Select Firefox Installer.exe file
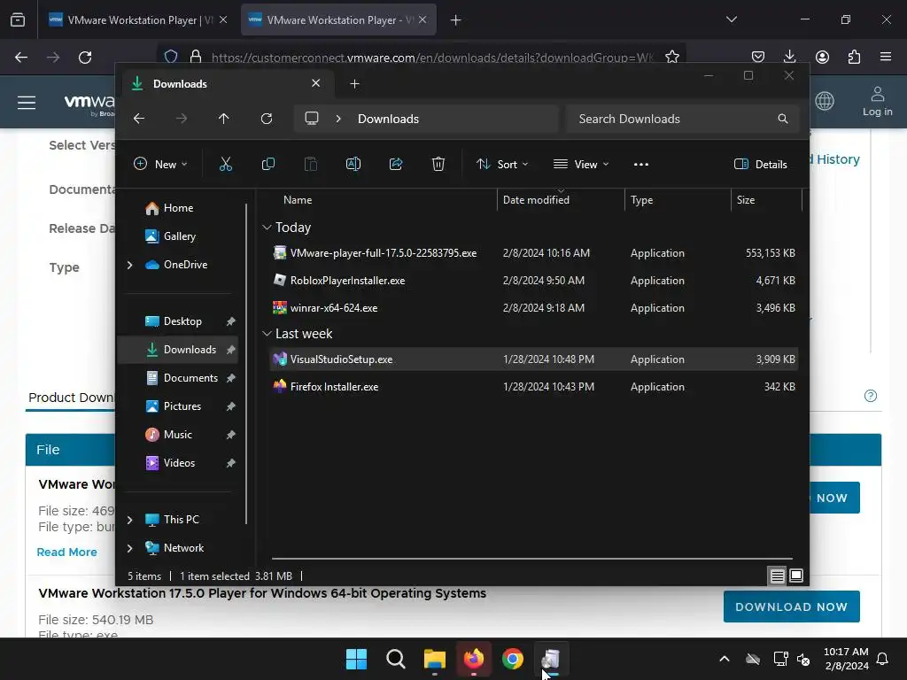 coord(534,387)
